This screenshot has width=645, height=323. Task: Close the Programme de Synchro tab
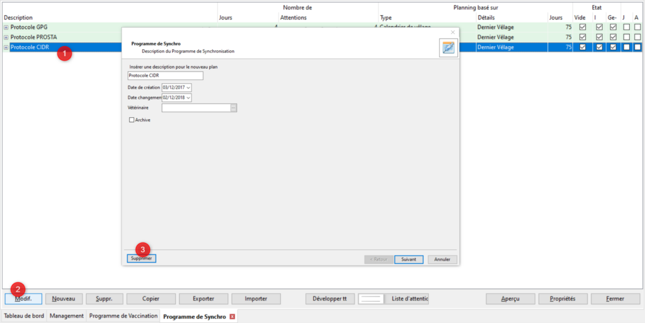(232, 316)
